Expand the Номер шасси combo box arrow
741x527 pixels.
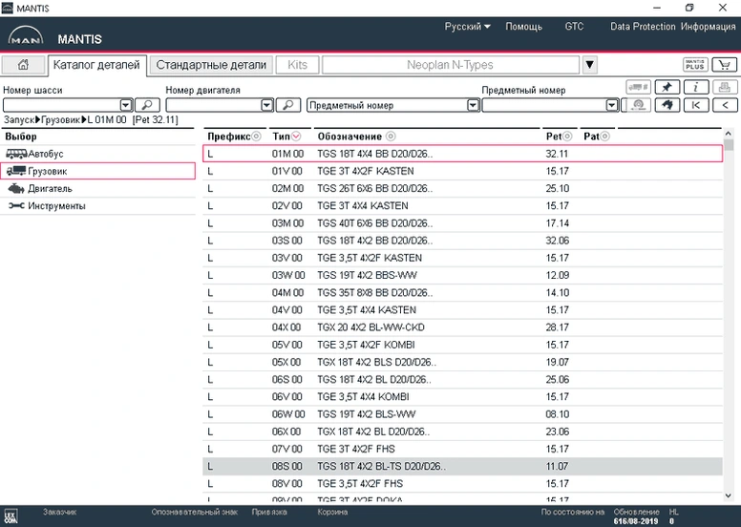[x=126, y=105]
